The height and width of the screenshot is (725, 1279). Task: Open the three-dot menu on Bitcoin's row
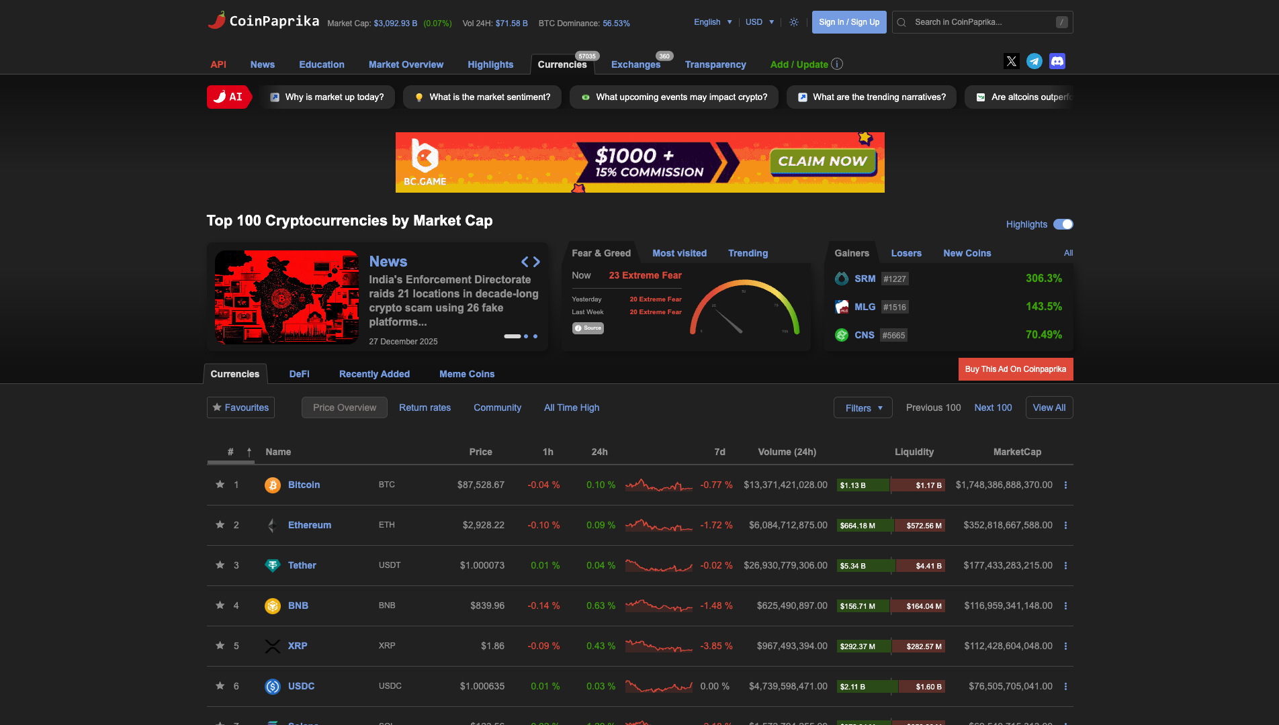pyautogui.click(x=1065, y=485)
